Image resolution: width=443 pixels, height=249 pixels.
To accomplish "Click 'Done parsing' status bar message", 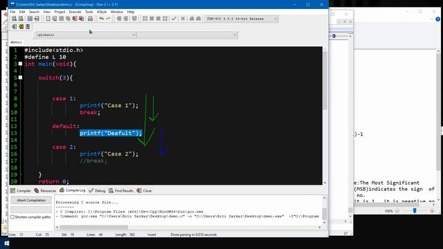I will tap(194, 234).
